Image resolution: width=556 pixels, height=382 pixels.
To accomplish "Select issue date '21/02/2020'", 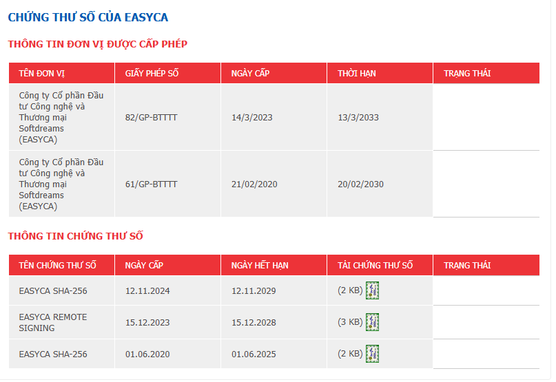I will 254,184.
